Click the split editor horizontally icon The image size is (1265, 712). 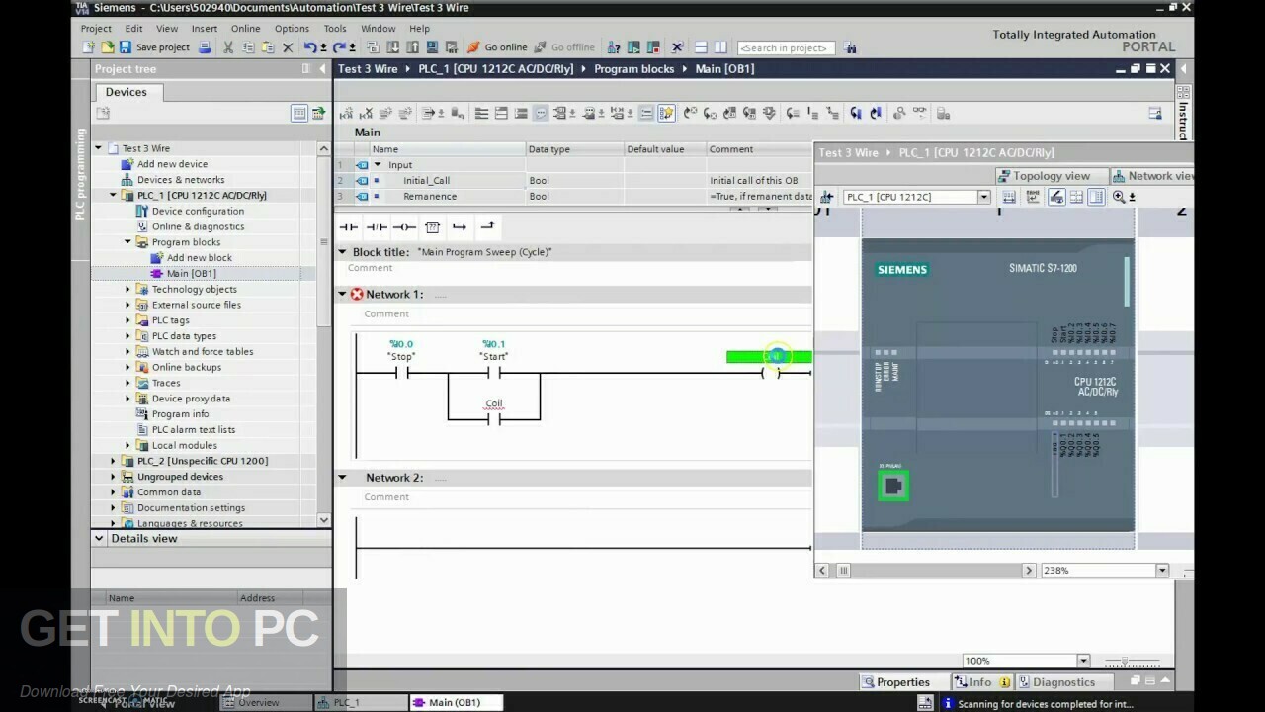pos(701,47)
